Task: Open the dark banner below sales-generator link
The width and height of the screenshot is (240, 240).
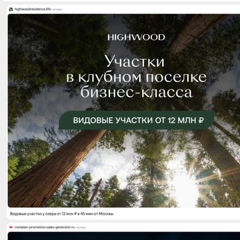Action: click(x=124, y=236)
